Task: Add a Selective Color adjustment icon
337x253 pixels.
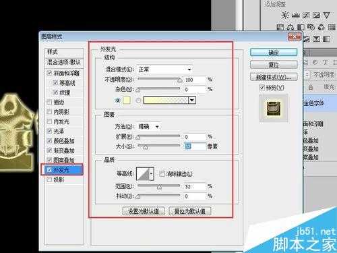Action: tap(316, 39)
